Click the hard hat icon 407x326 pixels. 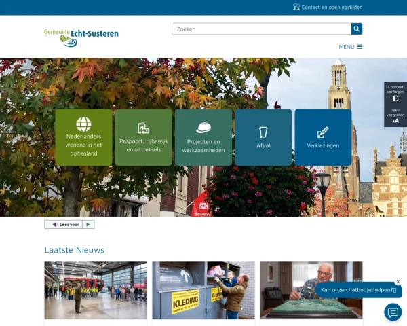pyautogui.click(x=203, y=128)
